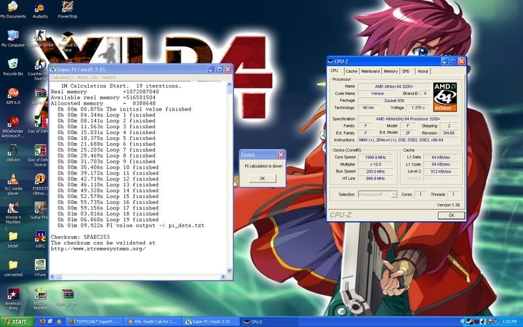This screenshot has height=327, width=523.
Task: Open the nTune desktop shortcut
Action: tap(41, 268)
